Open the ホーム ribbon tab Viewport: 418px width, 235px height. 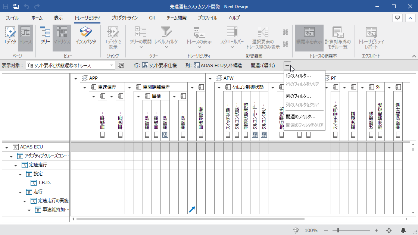coord(37,18)
